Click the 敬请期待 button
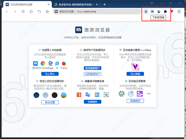This screenshot has width=186, height=139. tap(135, 101)
